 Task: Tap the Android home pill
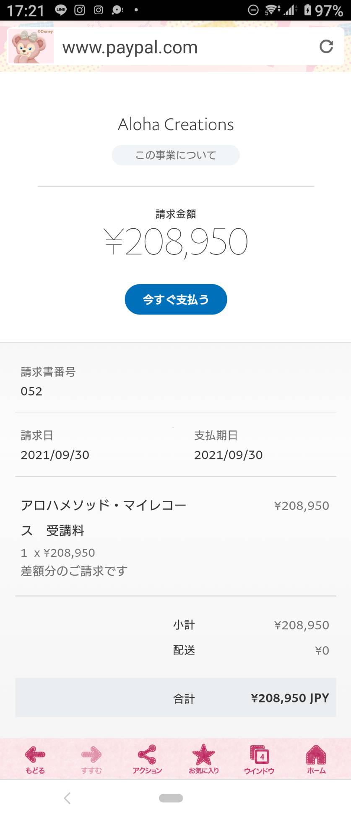[171, 798]
